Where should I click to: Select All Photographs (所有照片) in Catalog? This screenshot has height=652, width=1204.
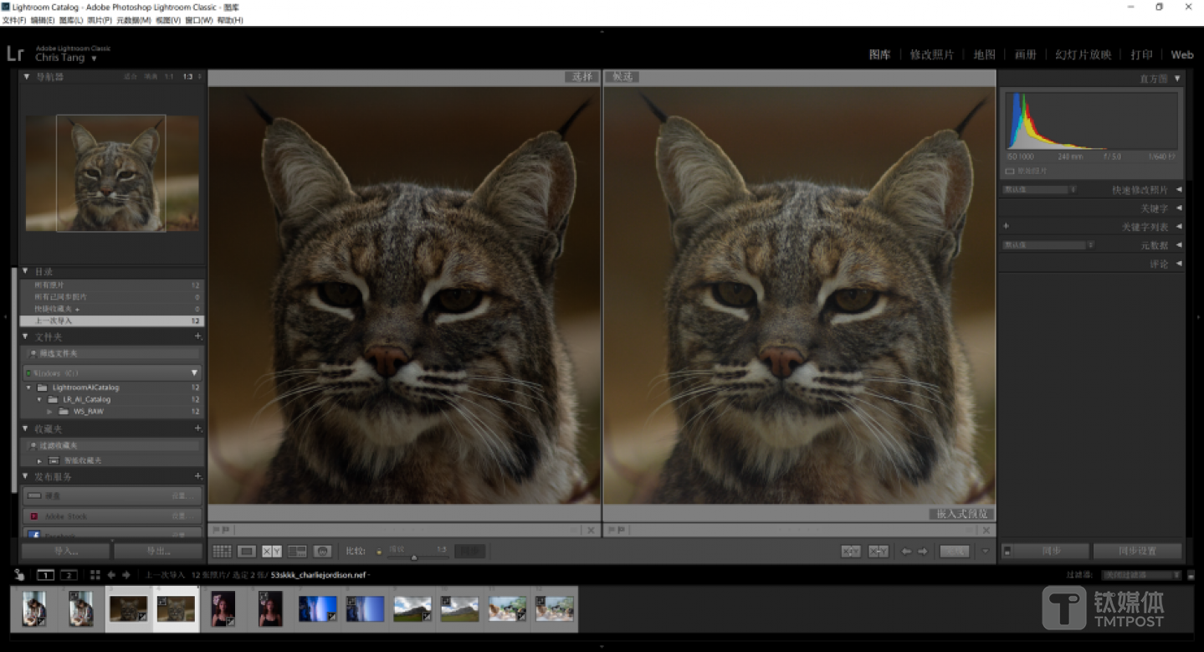[x=112, y=285]
